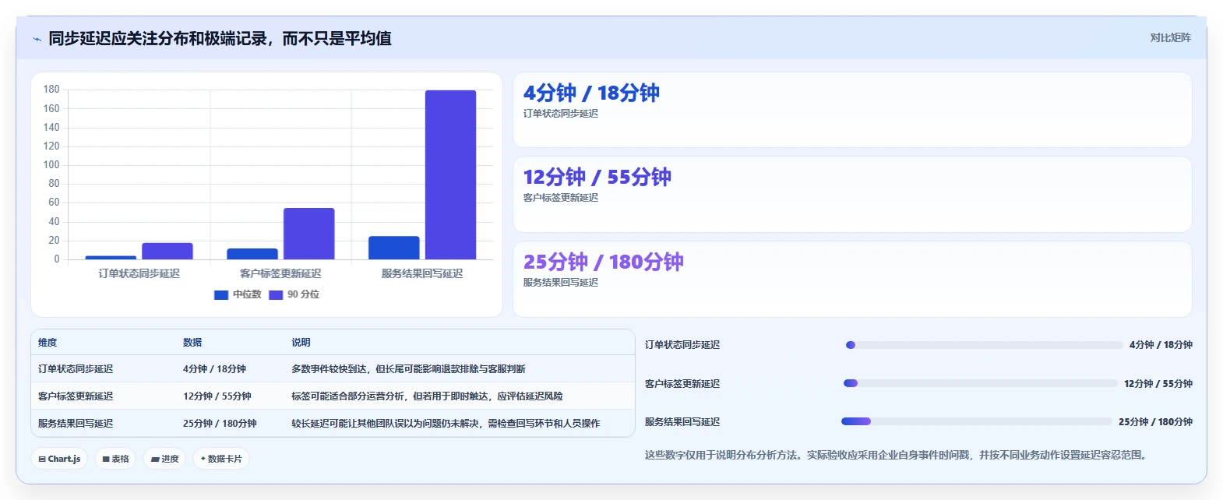Screen dimensions: 1223x500
Task: Click the y-axis value 100 on the chart
Action: click(51, 165)
